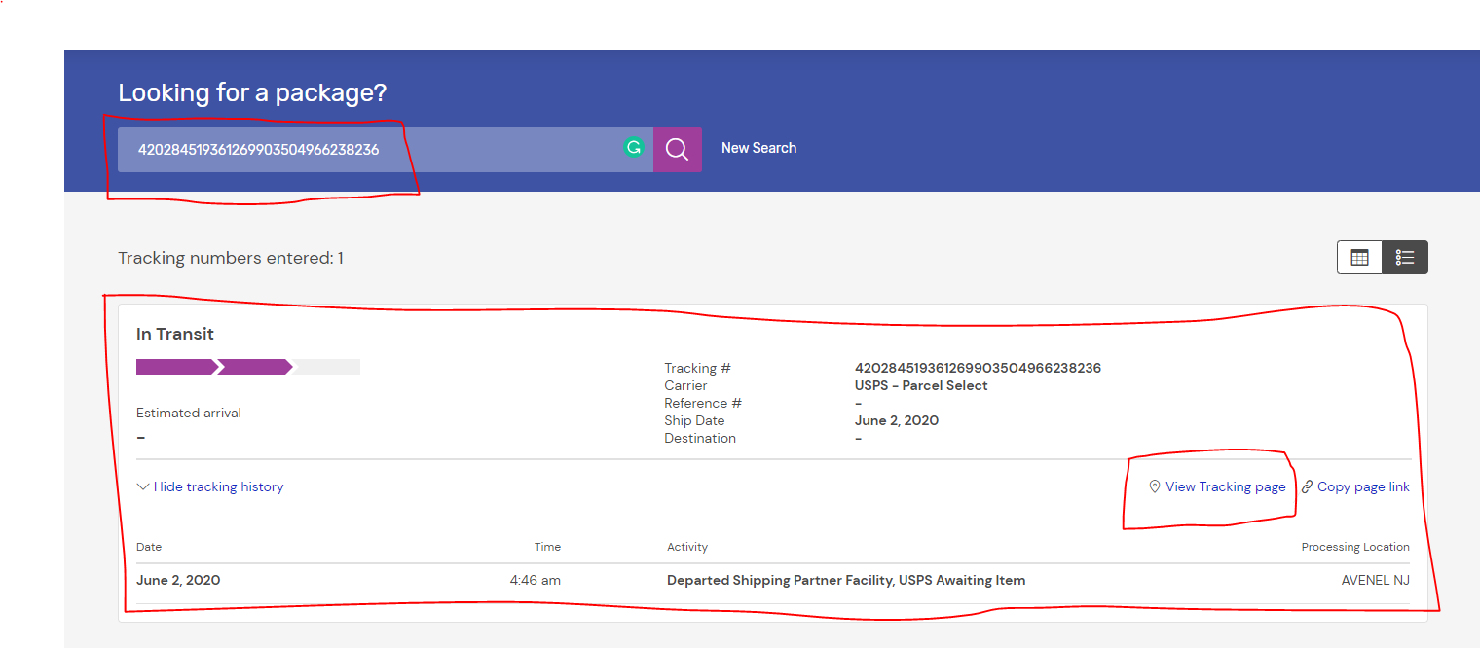1480x648 pixels.
Task: Click the gray unfilled progress bar segment
Action: [x=327, y=367]
